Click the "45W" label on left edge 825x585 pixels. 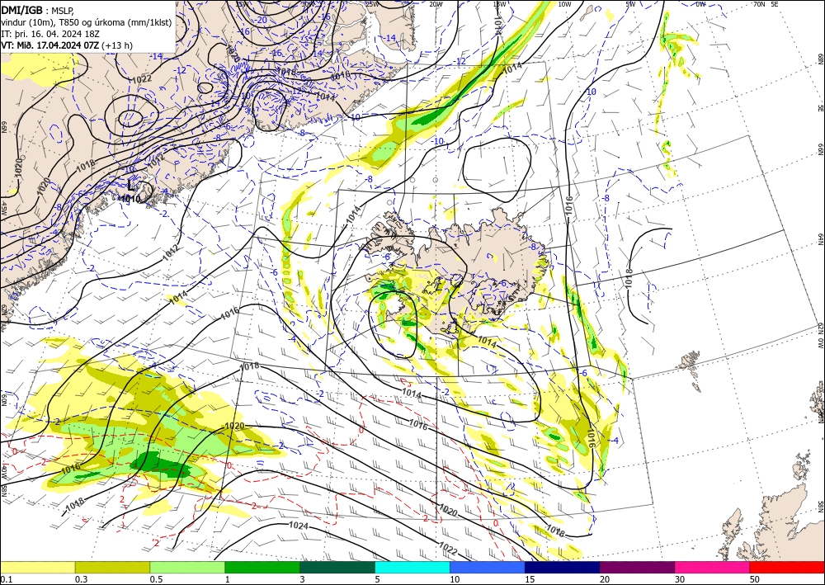click(3, 209)
